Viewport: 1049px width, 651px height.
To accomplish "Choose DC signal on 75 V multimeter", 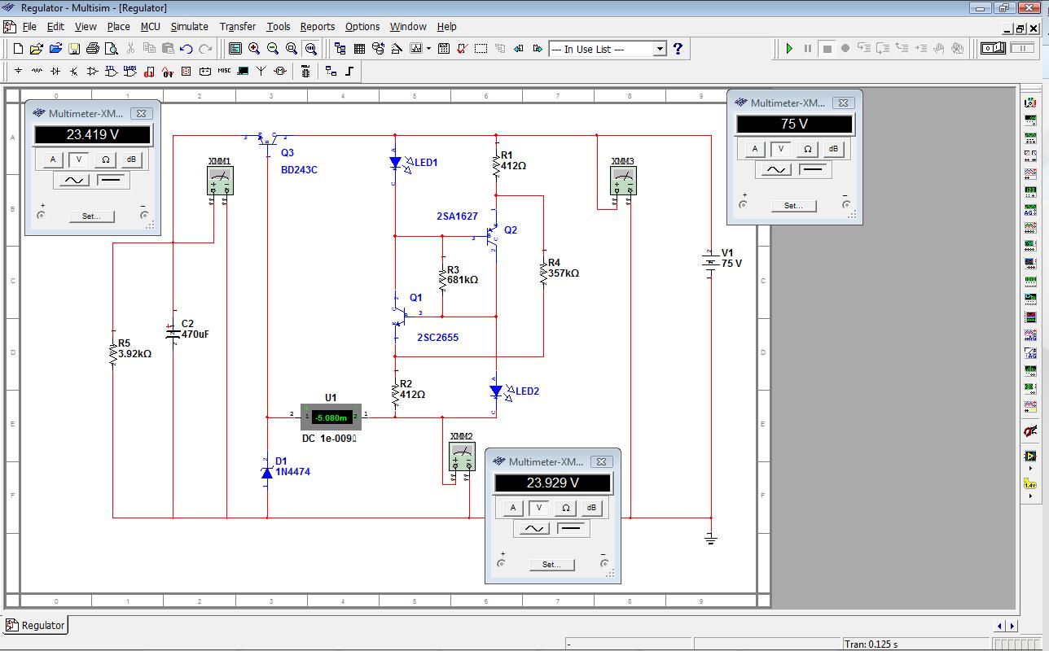I will 813,169.
